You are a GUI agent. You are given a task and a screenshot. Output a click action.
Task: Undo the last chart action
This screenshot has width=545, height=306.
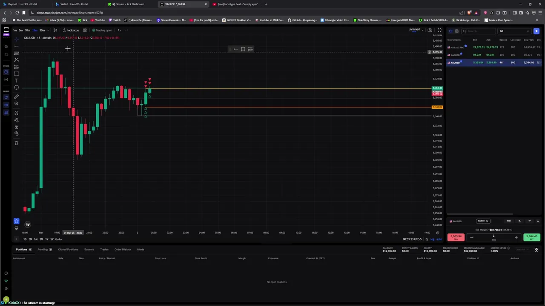119,30
